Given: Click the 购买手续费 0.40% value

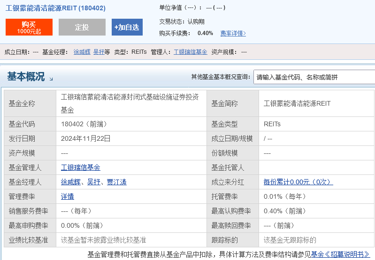Looking at the screenshot, I should [205, 33].
